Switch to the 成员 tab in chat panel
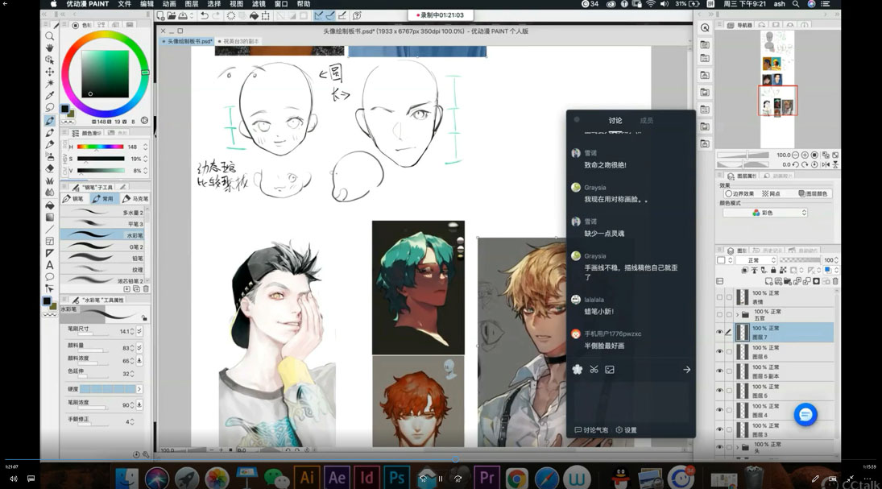882x489 pixels. (x=646, y=120)
